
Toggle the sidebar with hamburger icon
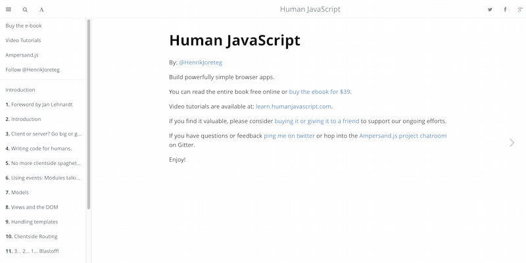pyautogui.click(x=9, y=10)
